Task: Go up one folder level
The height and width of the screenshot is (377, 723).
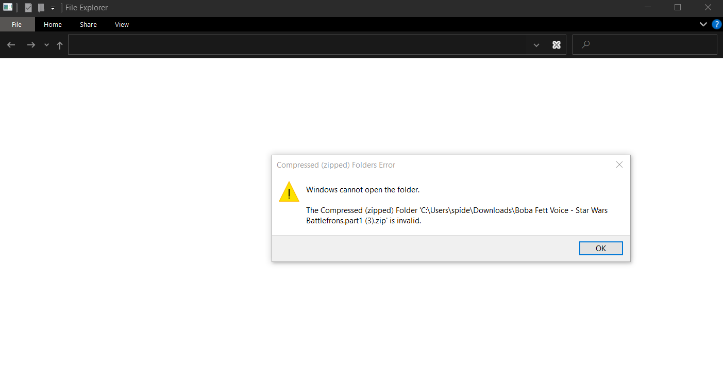Action: point(60,45)
